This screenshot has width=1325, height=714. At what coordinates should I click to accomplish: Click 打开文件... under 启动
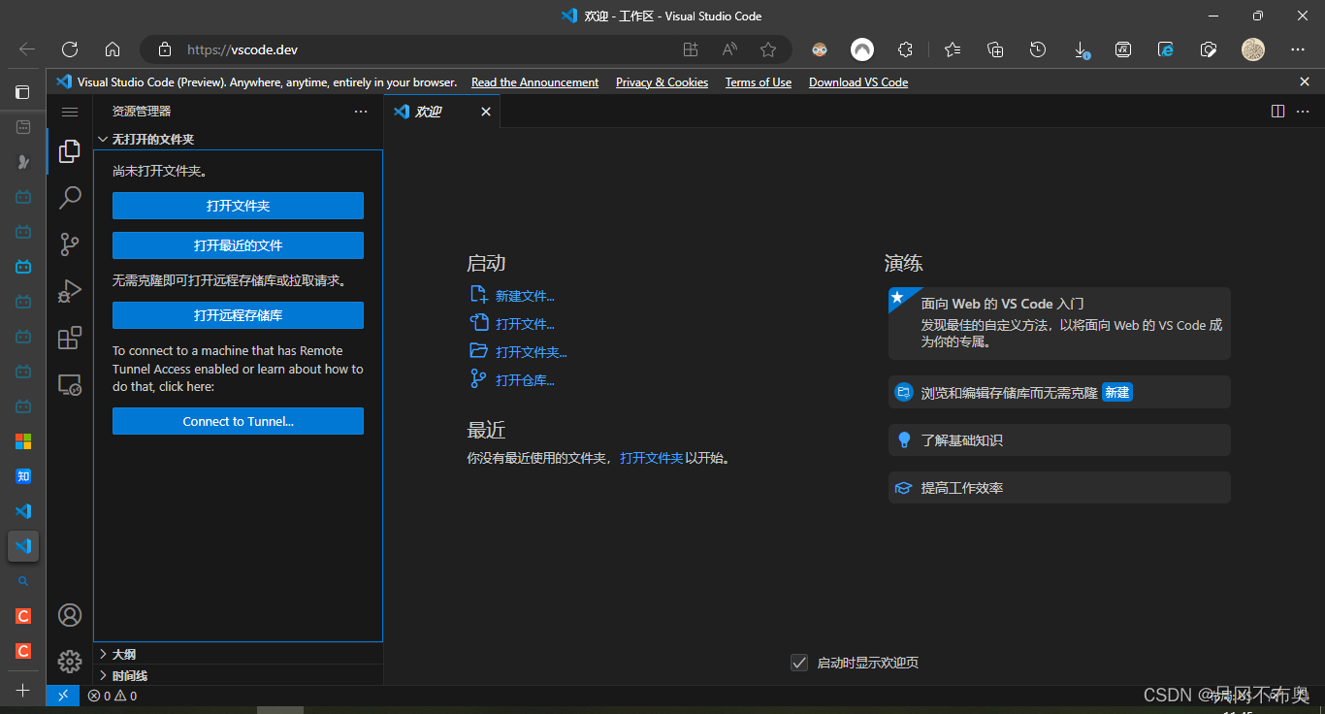pos(525,324)
